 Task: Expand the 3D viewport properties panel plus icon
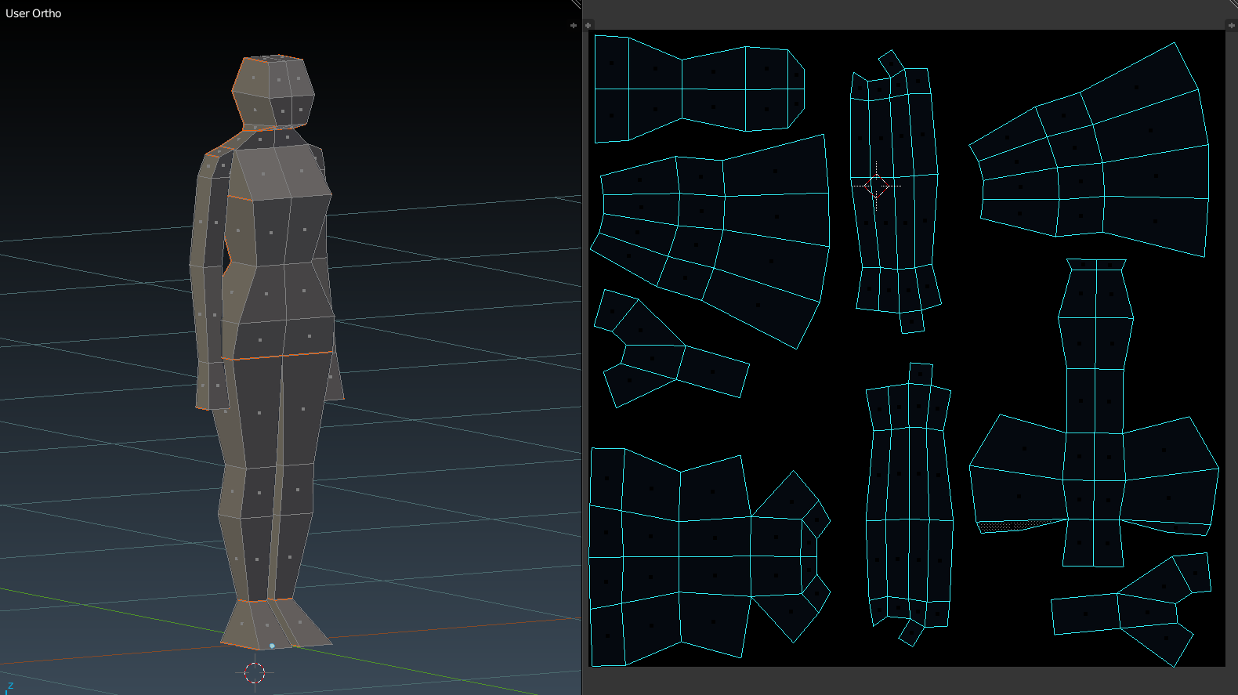(x=573, y=25)
